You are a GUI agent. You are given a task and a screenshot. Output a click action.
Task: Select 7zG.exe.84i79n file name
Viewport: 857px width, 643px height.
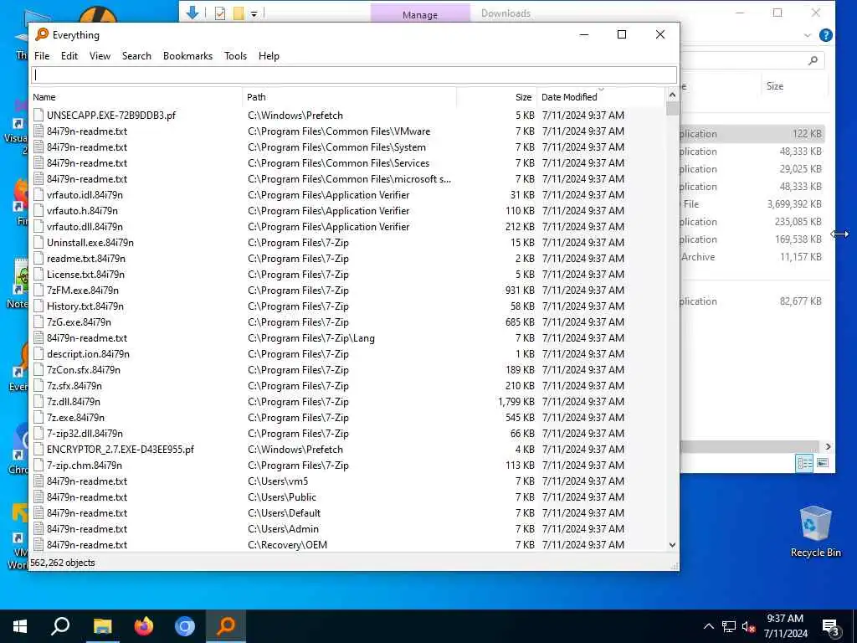click(79, 321)
